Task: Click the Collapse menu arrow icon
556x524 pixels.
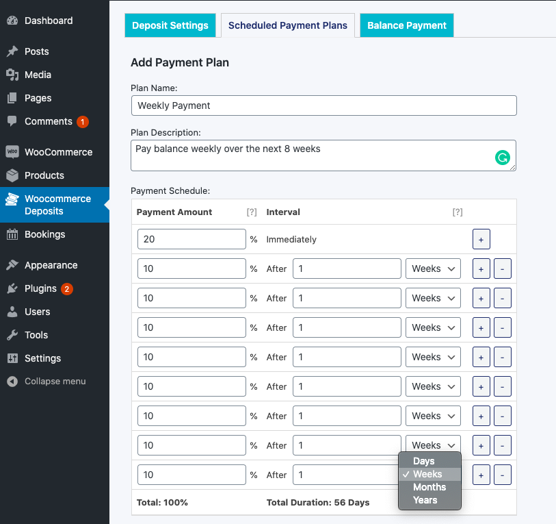Action: [x=12, y=382]
